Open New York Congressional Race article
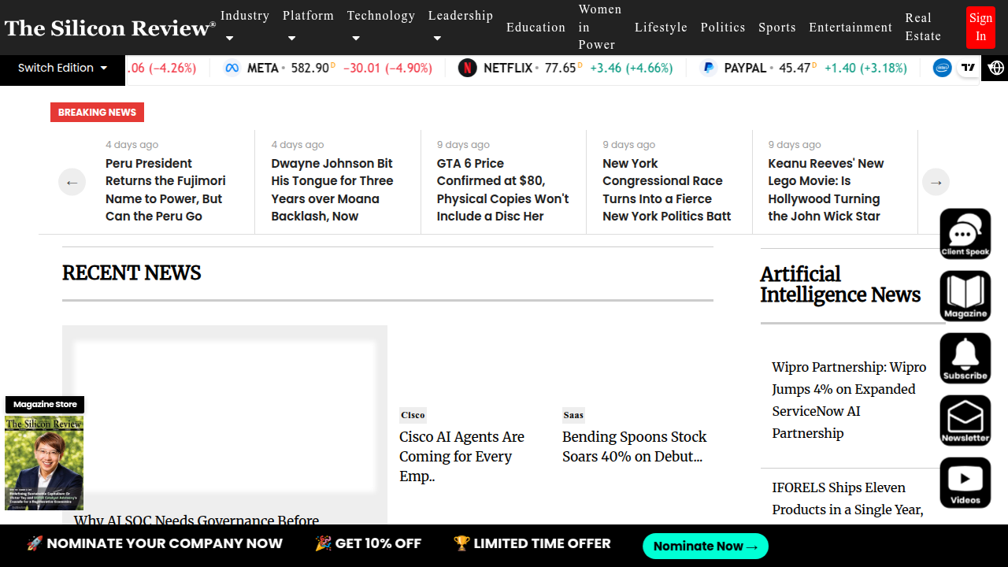 click(667, 190)
